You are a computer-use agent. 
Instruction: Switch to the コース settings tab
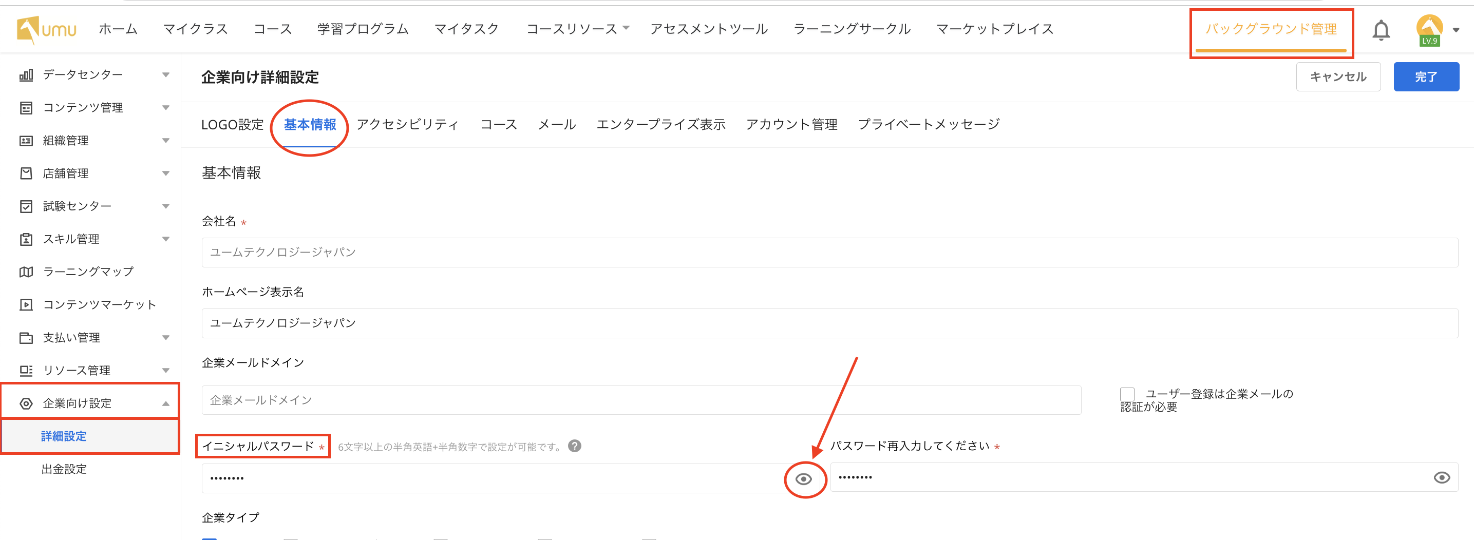499,125
